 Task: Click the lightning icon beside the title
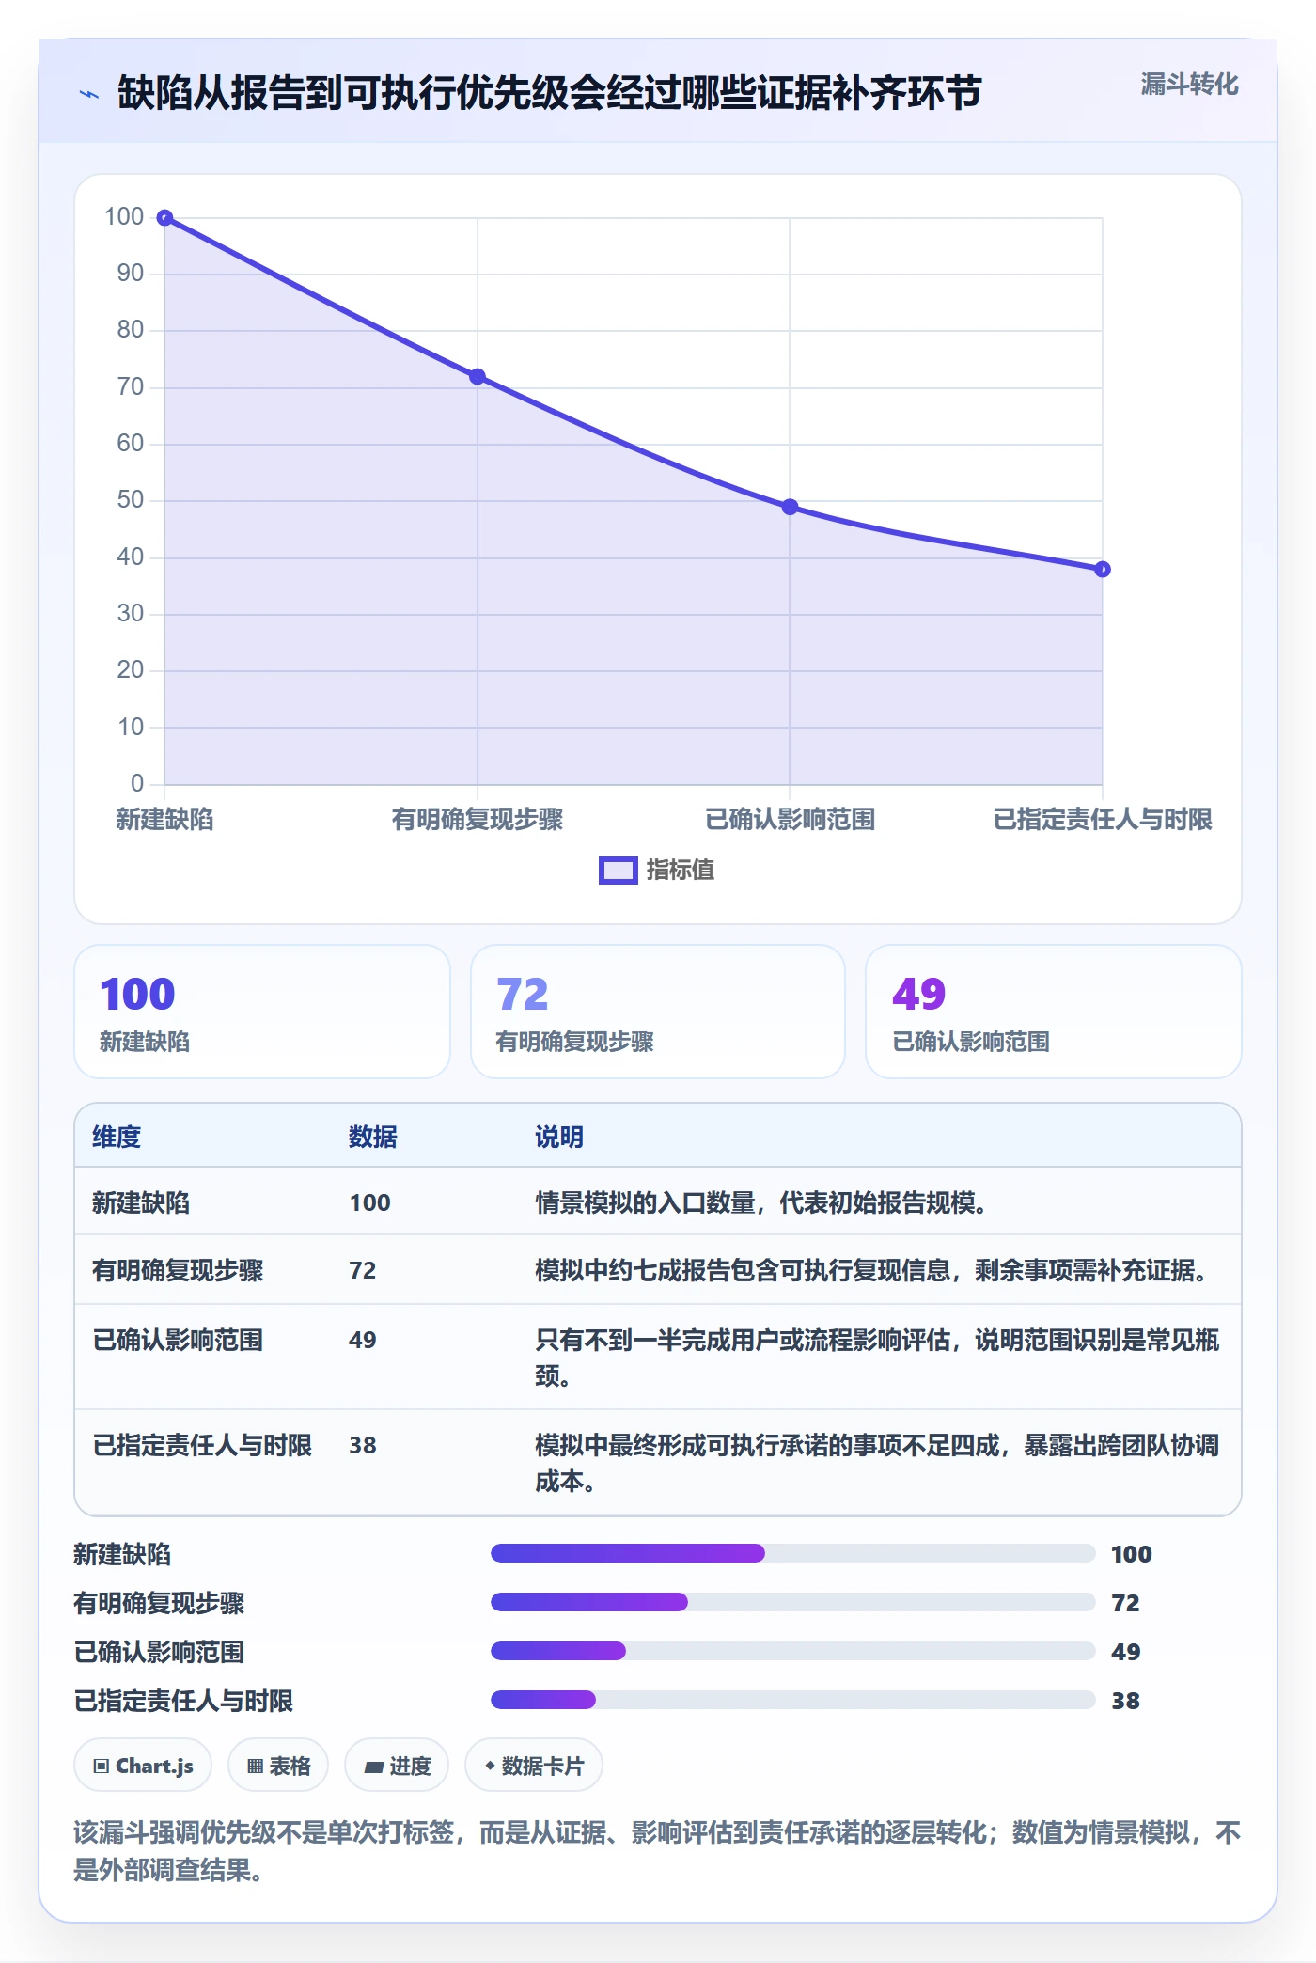tap(89, 94)
